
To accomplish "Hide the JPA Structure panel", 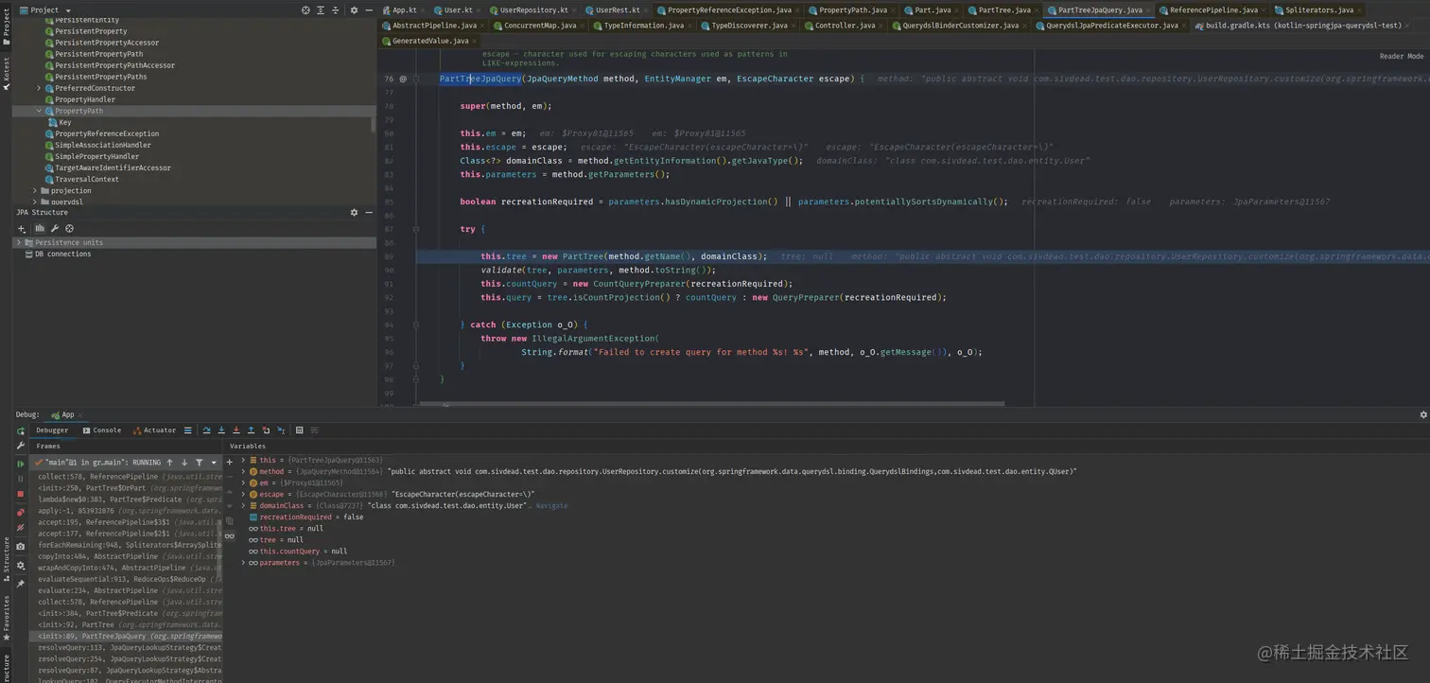I will tap(368, 213).
